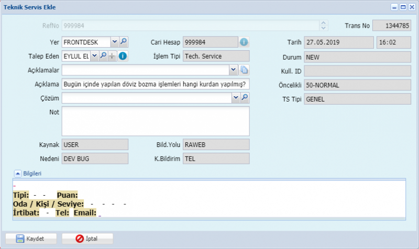
Task: Click the Öncelikli 50-NORMAL field
Action: (x=357, y=85)
